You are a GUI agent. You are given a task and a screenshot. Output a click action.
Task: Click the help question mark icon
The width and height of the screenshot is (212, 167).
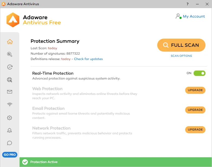tap(187, 4)
